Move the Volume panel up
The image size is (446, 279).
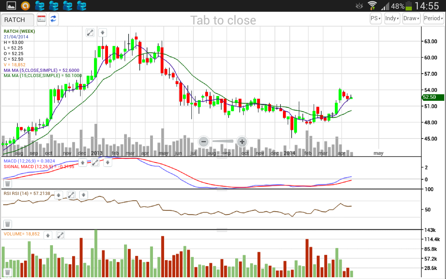48,235
